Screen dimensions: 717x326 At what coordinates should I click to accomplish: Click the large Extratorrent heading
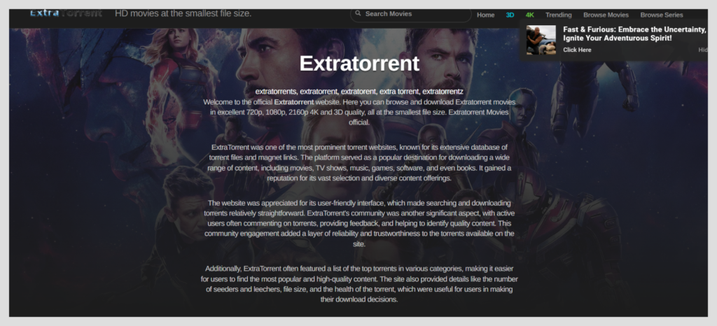click(x=359, y=64)
